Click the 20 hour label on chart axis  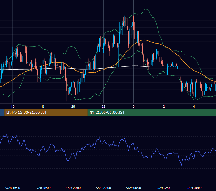coord(73,107)
